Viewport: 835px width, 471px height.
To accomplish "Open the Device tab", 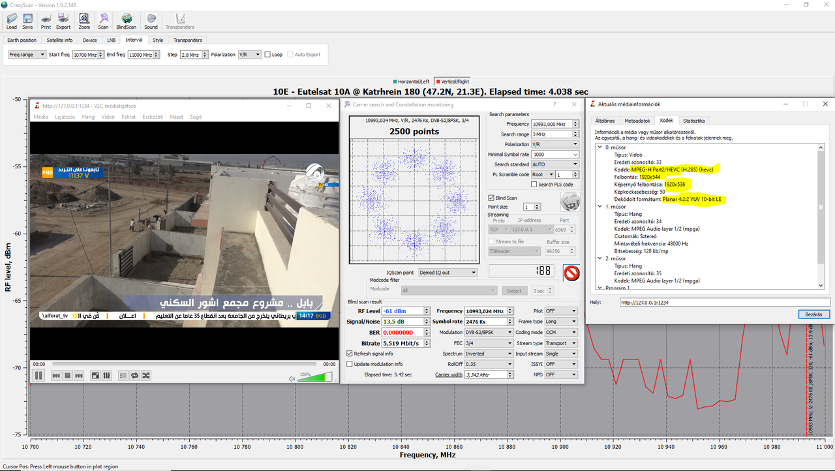I will click(x=89, y=40).
